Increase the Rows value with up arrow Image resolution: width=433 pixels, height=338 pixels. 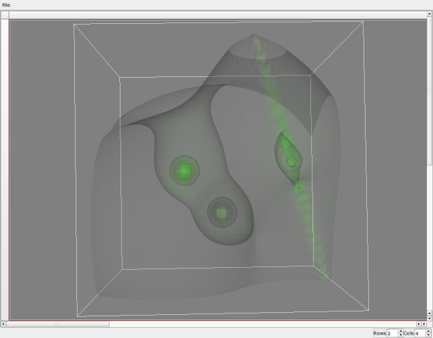pyautogui.click(x=401, y=331)
